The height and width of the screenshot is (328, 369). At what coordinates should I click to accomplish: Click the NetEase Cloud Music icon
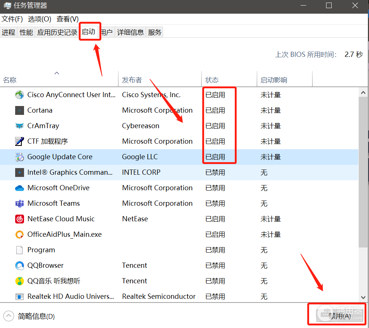[x=20, y=219]
